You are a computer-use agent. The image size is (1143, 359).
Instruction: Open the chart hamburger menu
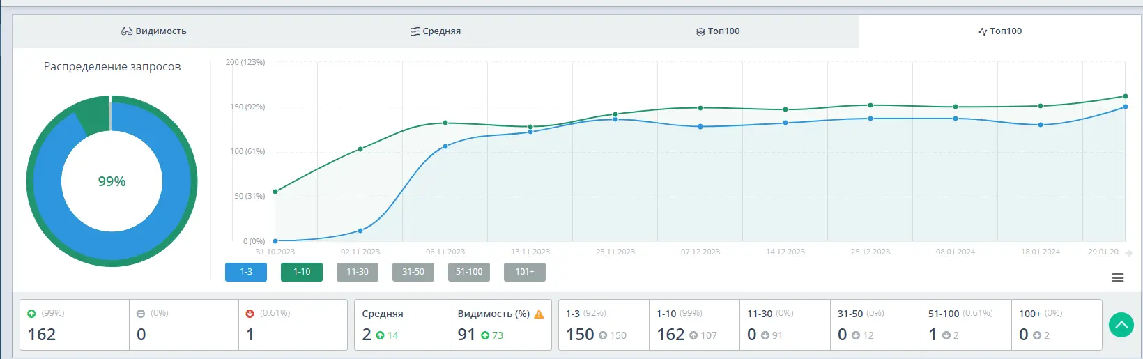pos(1117,278)
